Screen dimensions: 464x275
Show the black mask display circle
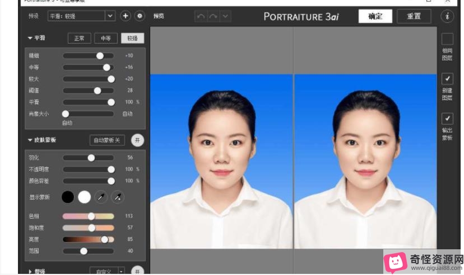coord(68,197)
